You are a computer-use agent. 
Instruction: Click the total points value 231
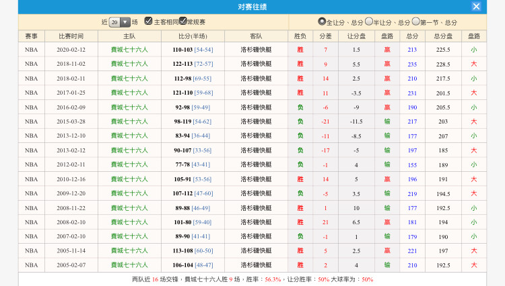pos(412,93)
